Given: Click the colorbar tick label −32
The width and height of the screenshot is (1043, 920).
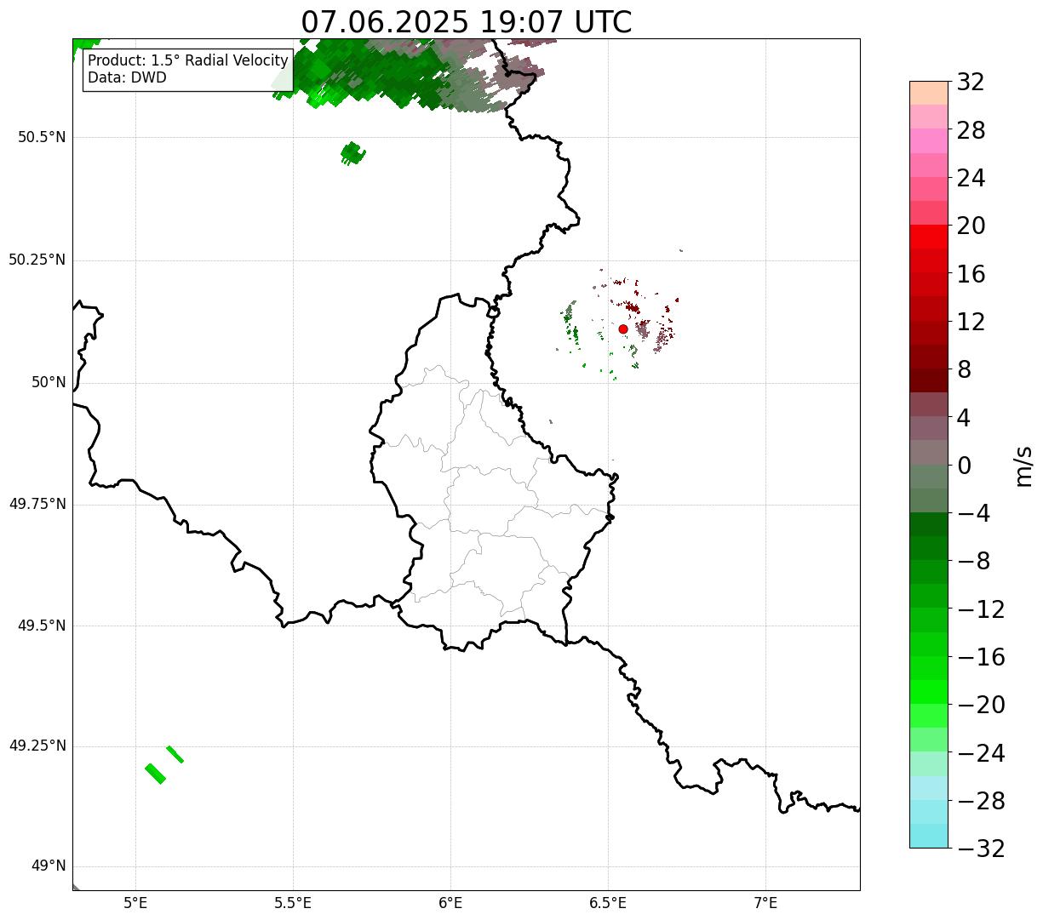Looking at the screenshot, I should pos(981,849).
